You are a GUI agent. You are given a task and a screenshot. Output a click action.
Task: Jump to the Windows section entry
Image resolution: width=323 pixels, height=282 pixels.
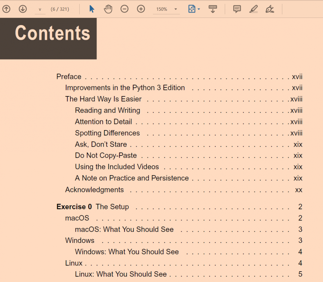coord(80,240)
